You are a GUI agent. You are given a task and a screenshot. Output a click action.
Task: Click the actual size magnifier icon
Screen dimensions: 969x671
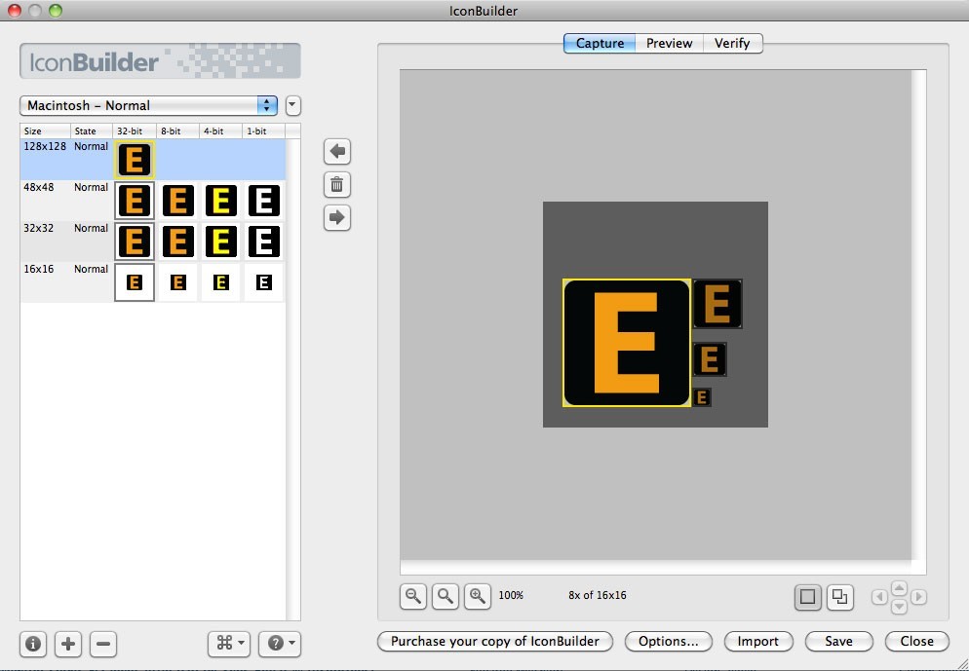445,596
